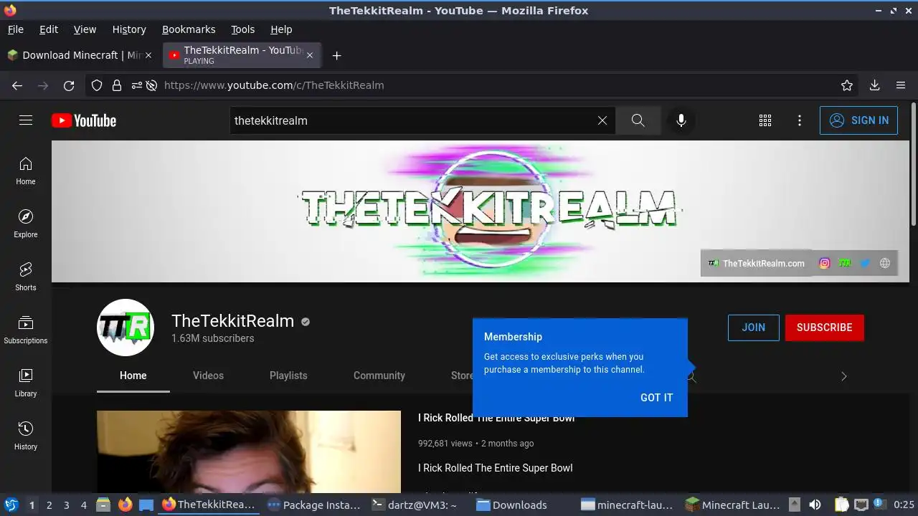
Task: Close the Download Minecraft tab
Action: click(x=148, y=55)
